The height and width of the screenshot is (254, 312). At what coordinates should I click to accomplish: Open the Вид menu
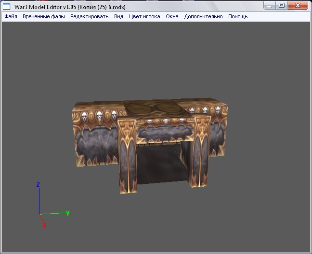pyautogui.click(x=119, y=16)
